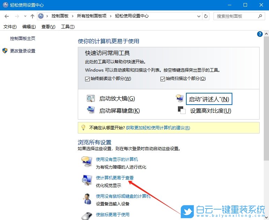Click the 为有视力障碍的人进行优化 description

(x=121, y=167)
